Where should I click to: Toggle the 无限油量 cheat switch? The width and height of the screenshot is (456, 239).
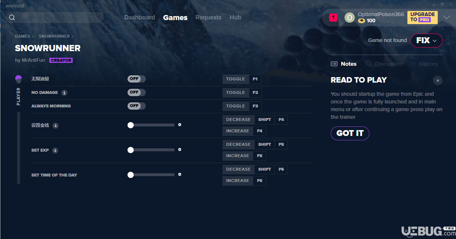click(x=137, y=79)
